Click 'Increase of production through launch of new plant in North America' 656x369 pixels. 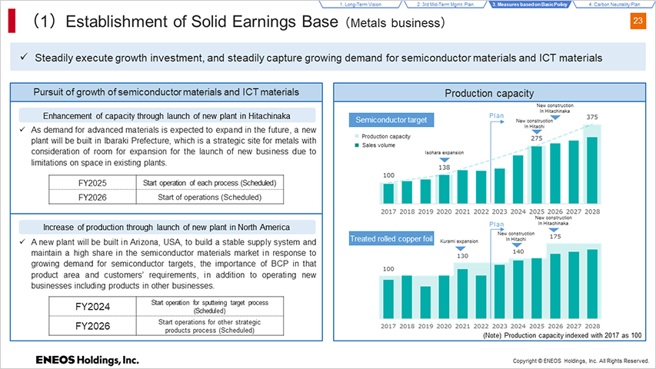(x=167, y=228)
